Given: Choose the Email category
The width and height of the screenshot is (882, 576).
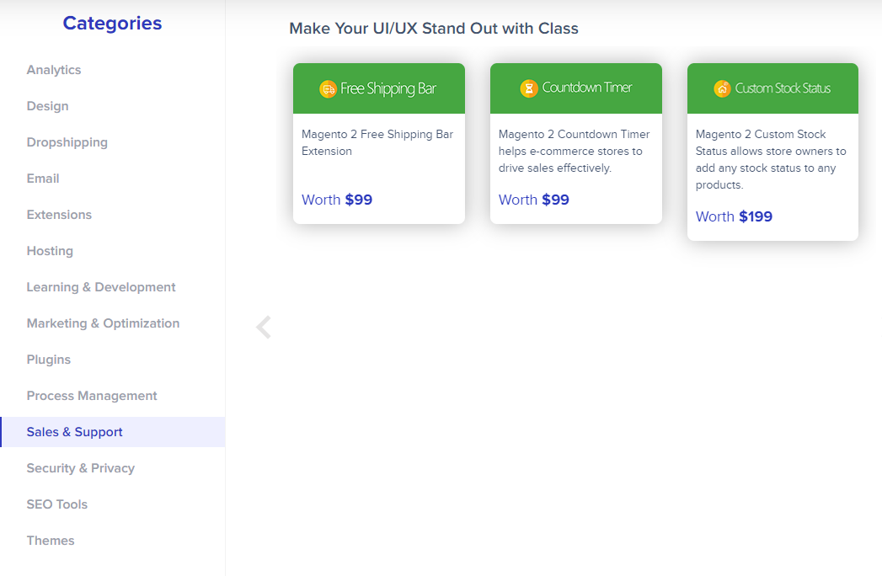Looking at the screenshot, I should click(43, 179).
